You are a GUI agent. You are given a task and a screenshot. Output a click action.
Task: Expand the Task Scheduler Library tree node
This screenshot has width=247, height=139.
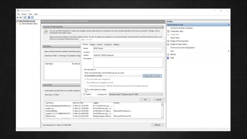18,24
